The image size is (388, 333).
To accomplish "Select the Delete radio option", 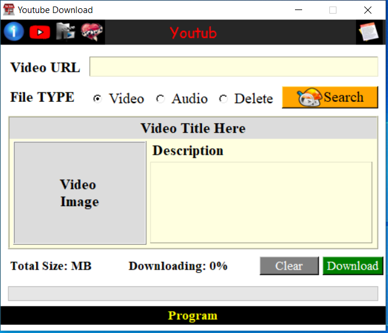I will 223,99.
